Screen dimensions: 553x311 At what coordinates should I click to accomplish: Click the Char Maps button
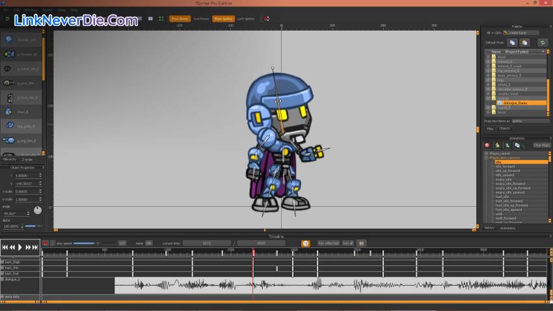(x=541, y=145)
